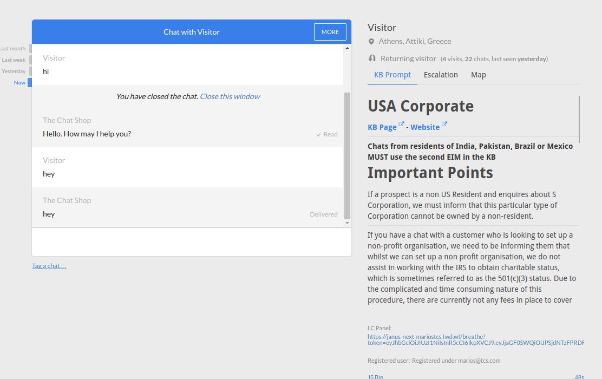Open the Tag a chat link
This screenshot has width=602, height=379.
49,266
